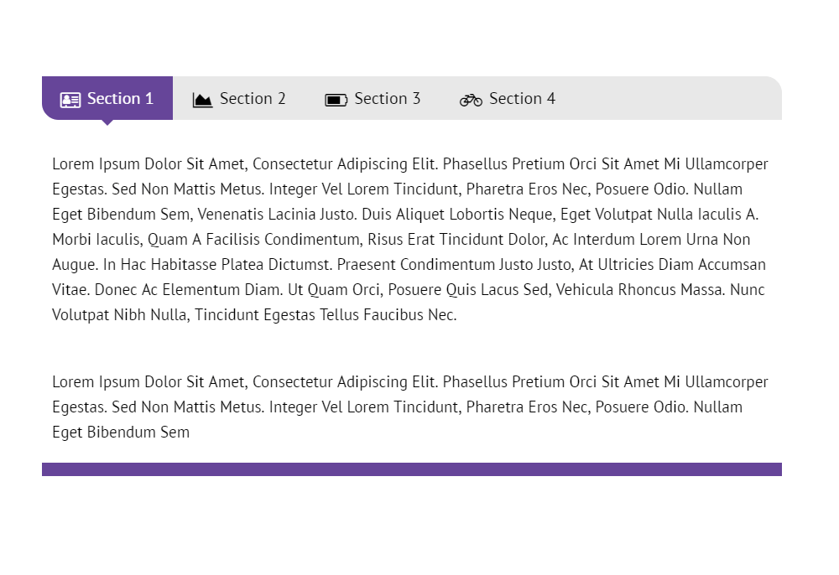Click the first line of the second paragraph
This screenshot has height=575, width=839.
click(409, 382)
